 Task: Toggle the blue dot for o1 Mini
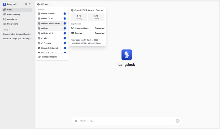pos(65,38)
